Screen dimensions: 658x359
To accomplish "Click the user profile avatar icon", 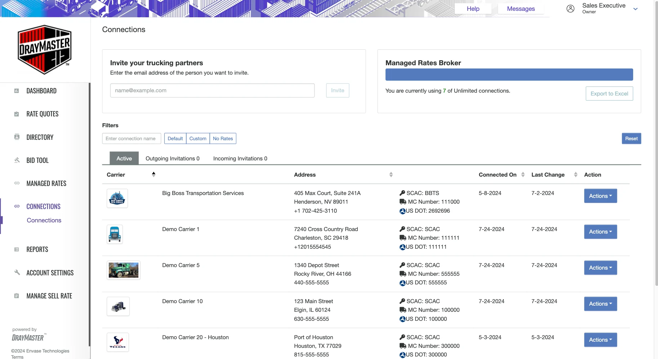I will [570, 9].
